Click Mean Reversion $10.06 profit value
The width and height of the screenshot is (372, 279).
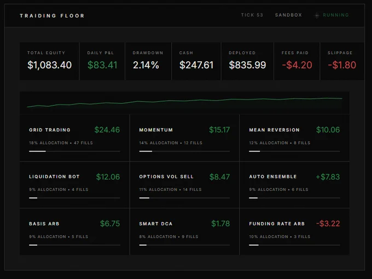click(328, 130)
